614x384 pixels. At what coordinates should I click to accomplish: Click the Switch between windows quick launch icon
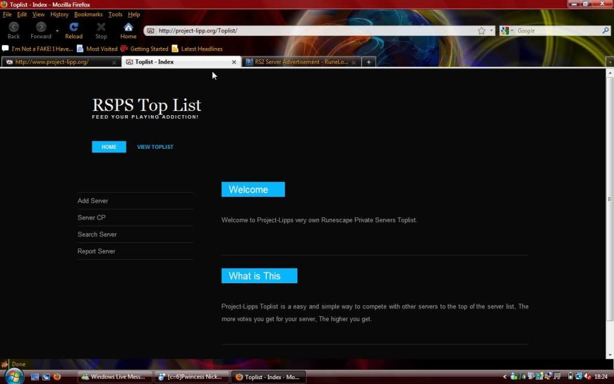46,377
